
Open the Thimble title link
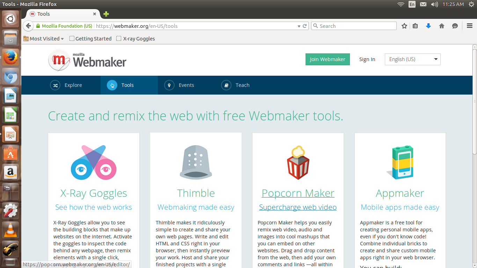196,193
